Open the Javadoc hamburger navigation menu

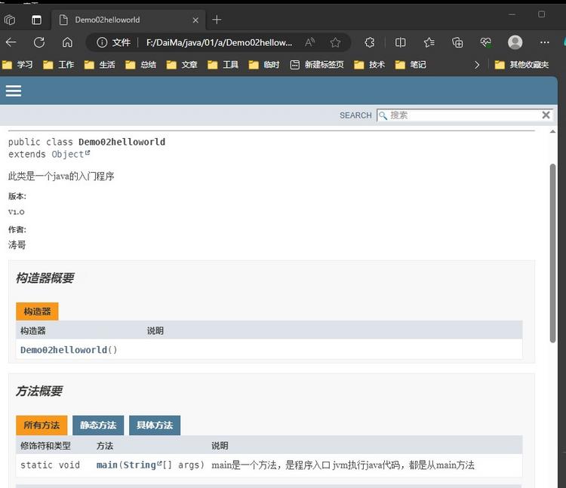[14, 91]
